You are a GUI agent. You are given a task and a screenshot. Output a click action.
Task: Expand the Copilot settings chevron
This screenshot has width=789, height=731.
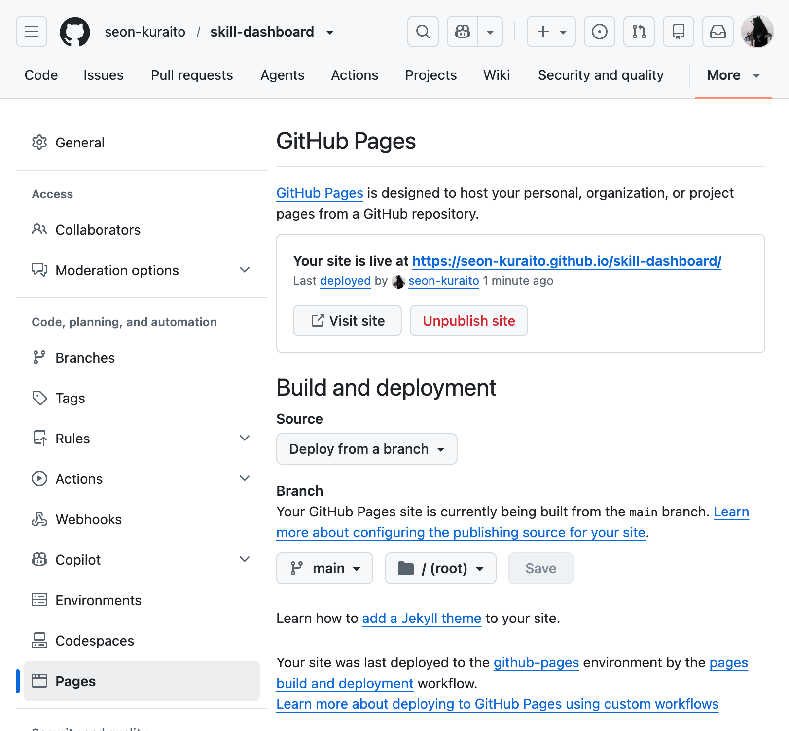click(245, 559)
